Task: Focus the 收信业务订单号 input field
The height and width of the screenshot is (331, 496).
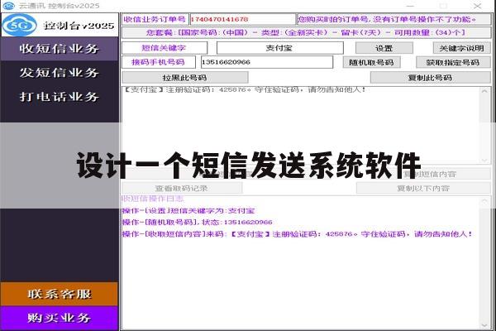Action: (242, 19)
